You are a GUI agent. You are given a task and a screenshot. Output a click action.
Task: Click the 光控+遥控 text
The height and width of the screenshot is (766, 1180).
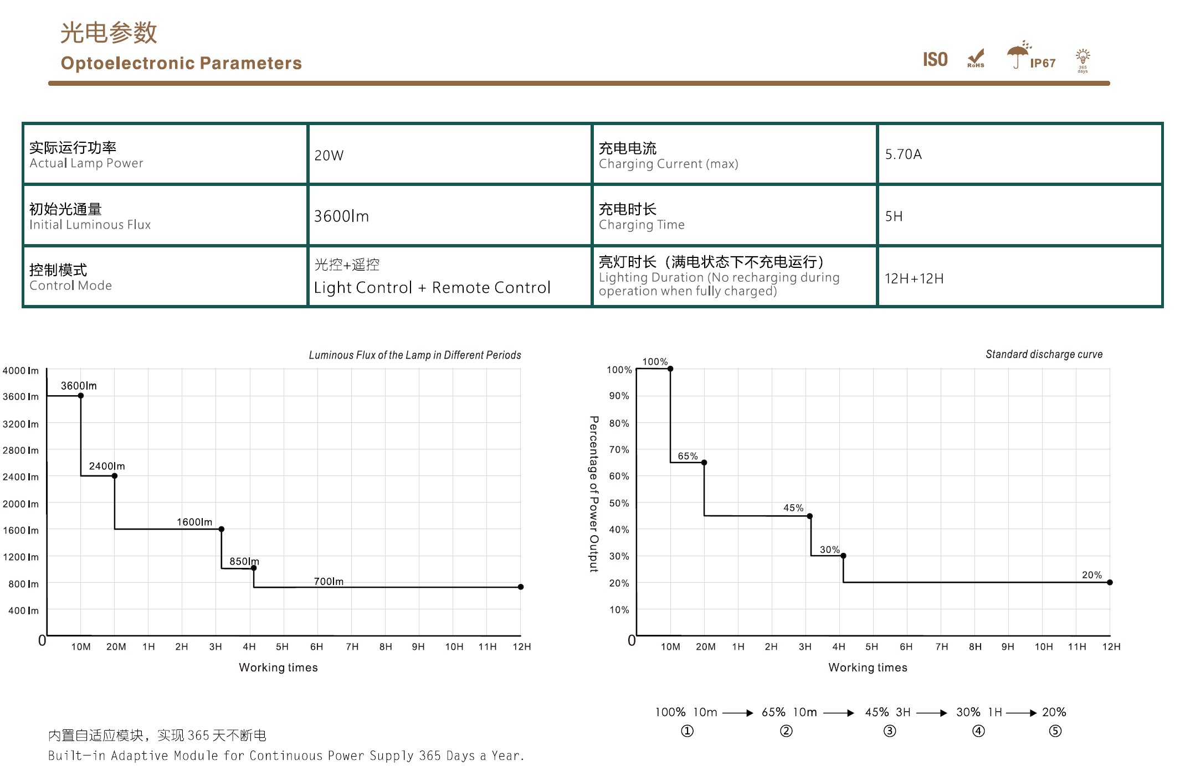point(347,265)
